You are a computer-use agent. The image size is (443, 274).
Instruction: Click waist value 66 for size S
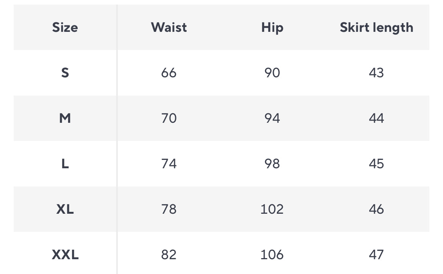(x=169, y=73)
